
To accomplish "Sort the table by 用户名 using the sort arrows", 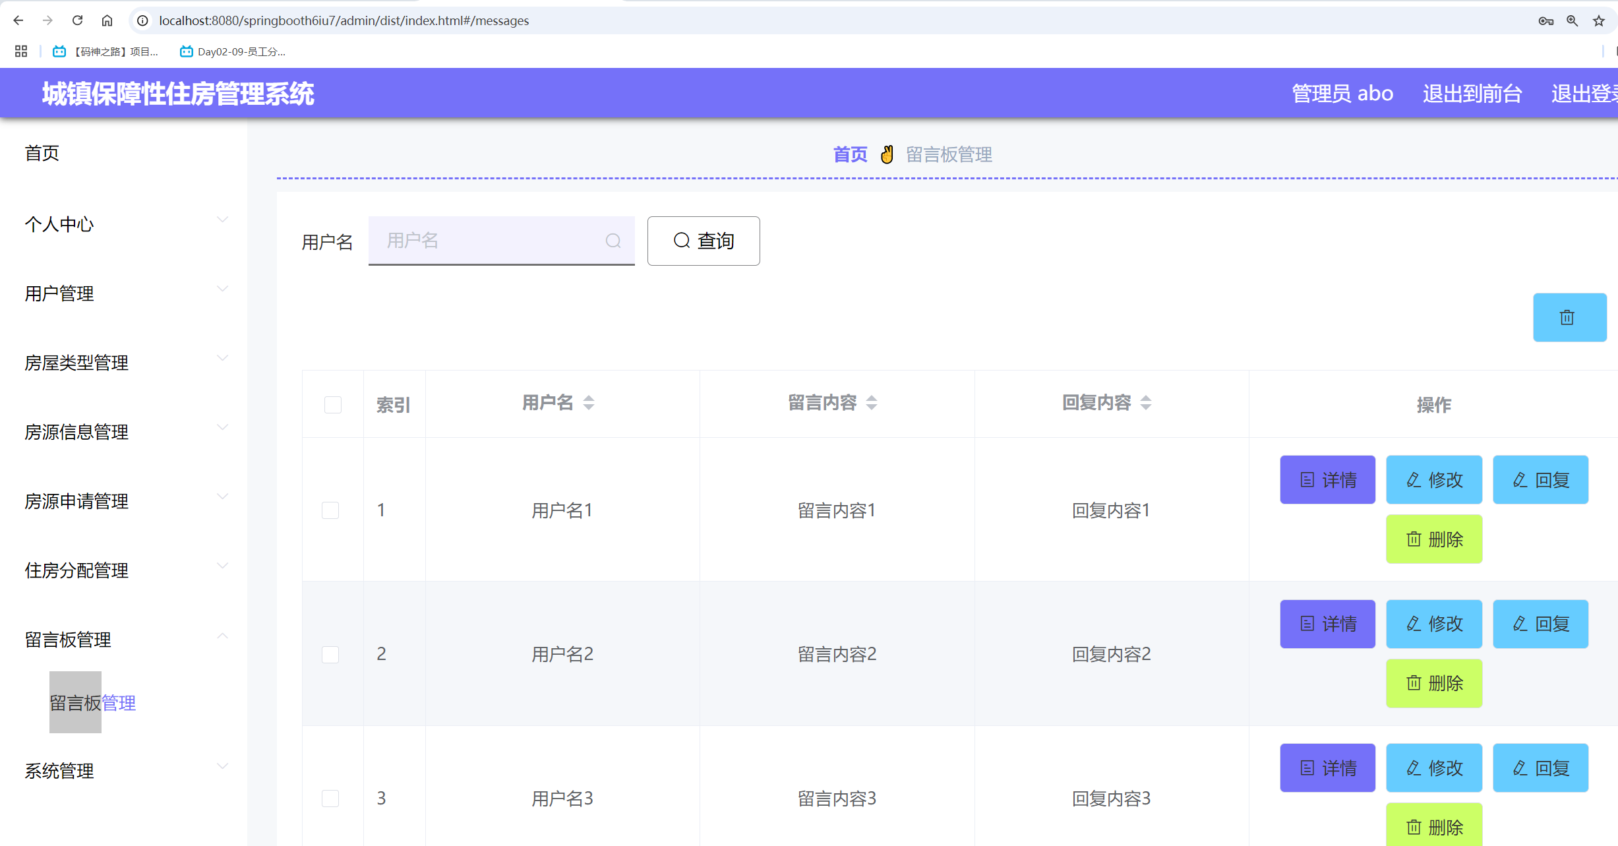I will pos(589,402).
